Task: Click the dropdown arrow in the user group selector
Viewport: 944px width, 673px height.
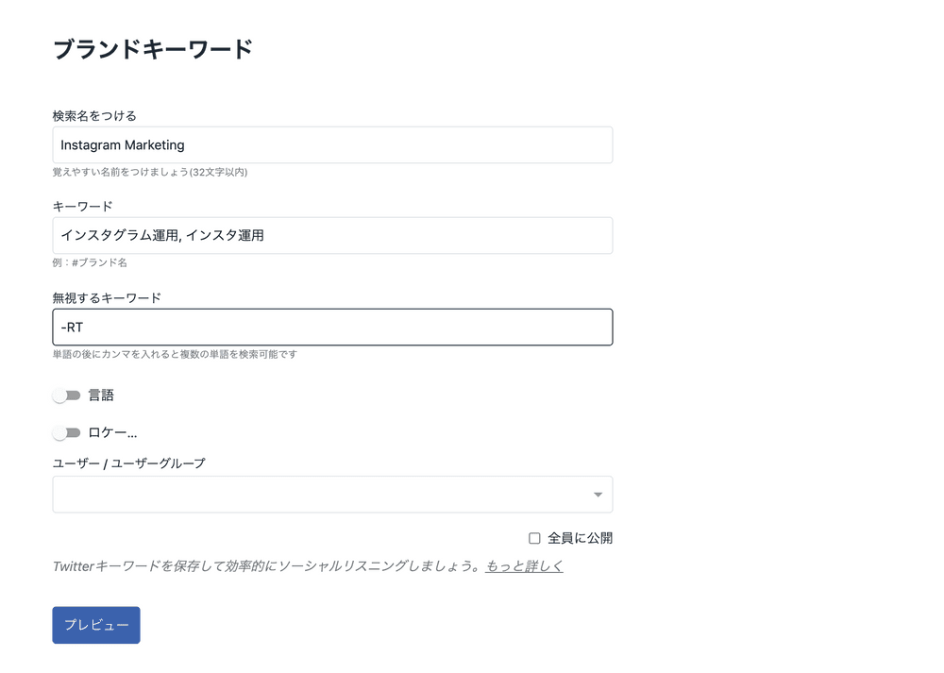Action: click(x=598, y=495)
